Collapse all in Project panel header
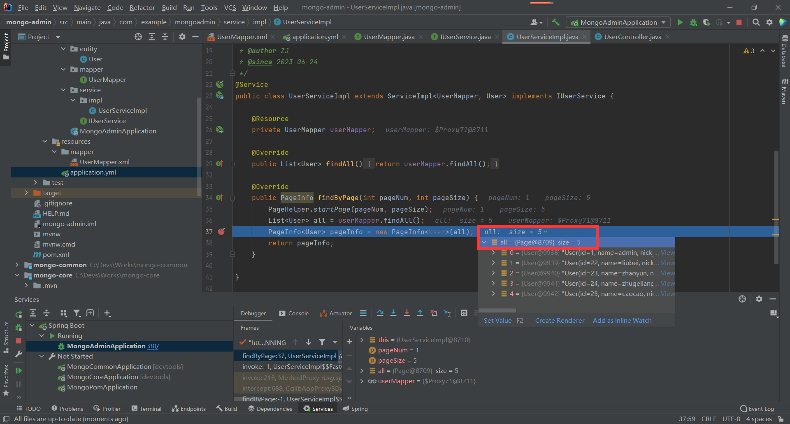Screen dimensions: 790x424 click(x=165, y=37)
